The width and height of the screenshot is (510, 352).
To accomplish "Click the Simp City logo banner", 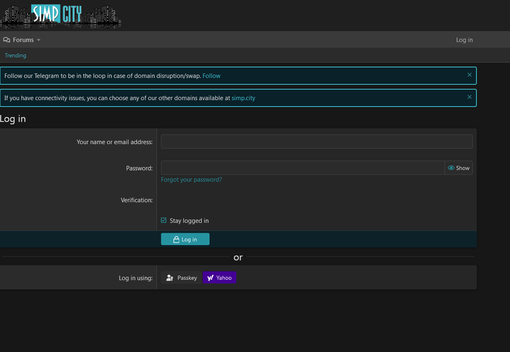I will pos(61,16).
